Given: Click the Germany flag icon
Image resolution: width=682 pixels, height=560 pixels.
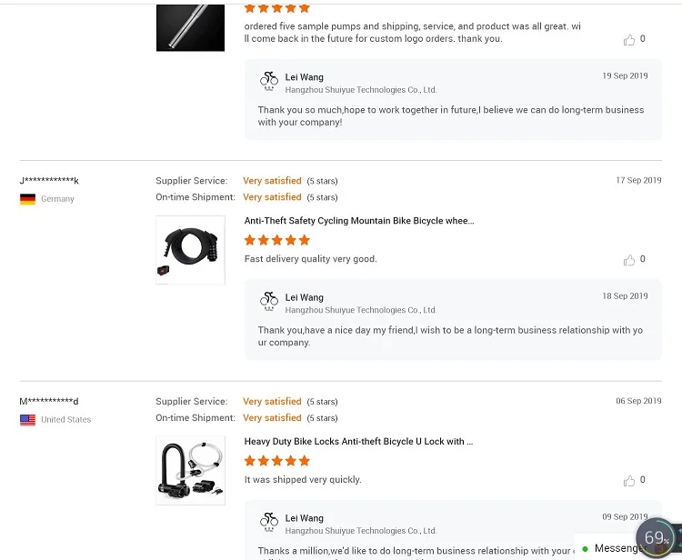Looking at the screenshot, I should pos(27,199).
